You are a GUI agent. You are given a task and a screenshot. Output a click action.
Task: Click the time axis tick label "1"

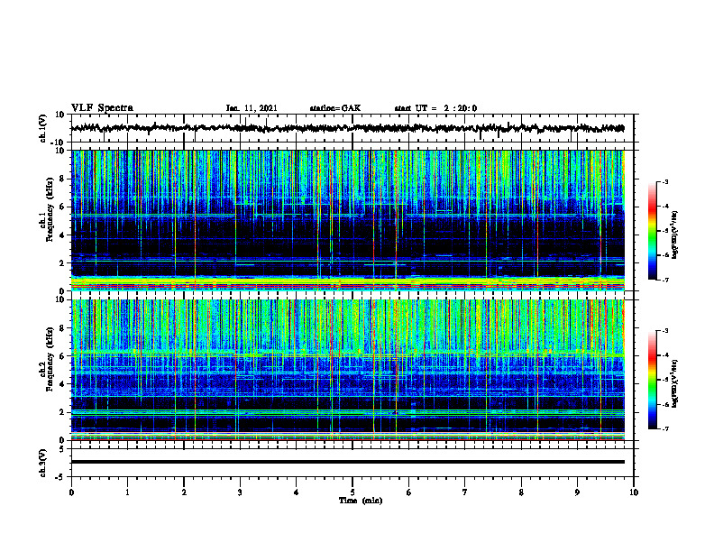(x=127, y=492)
